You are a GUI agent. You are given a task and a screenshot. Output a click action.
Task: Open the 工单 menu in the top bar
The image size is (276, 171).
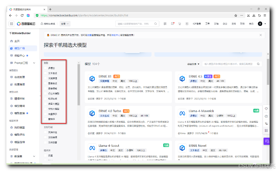pyautogui.click(x=208, y=24)
